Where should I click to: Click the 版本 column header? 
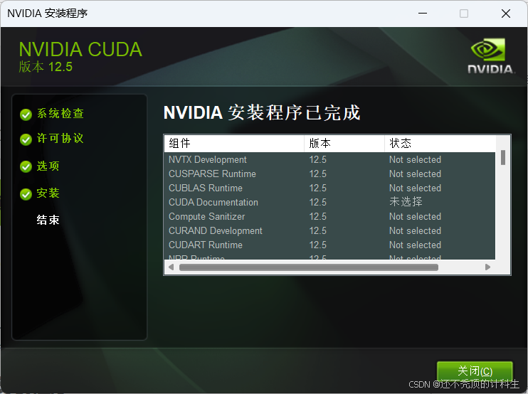(344, 144)
